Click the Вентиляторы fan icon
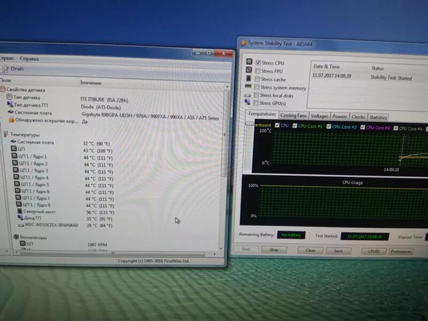 16,236
